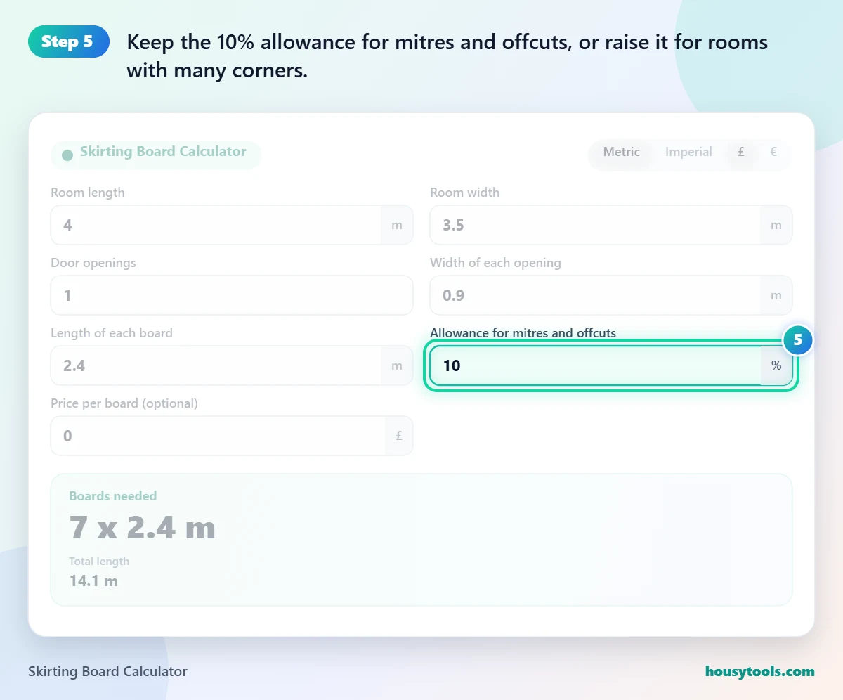Click the Length of each board field
Image resolution: width=843 pixels, height=700 pixels.
[x=232, y=365]
